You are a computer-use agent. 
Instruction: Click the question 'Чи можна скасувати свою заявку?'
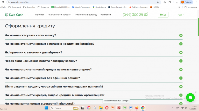[x=31, y=35]
